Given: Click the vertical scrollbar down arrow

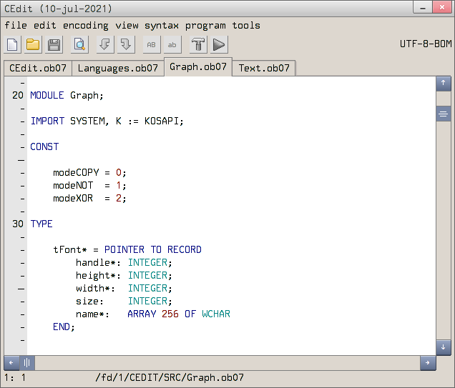Looking at the screenshot, I should [x=444, y=347].
